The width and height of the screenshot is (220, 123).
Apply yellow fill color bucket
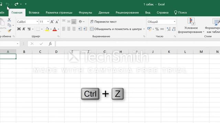[47, 29]
